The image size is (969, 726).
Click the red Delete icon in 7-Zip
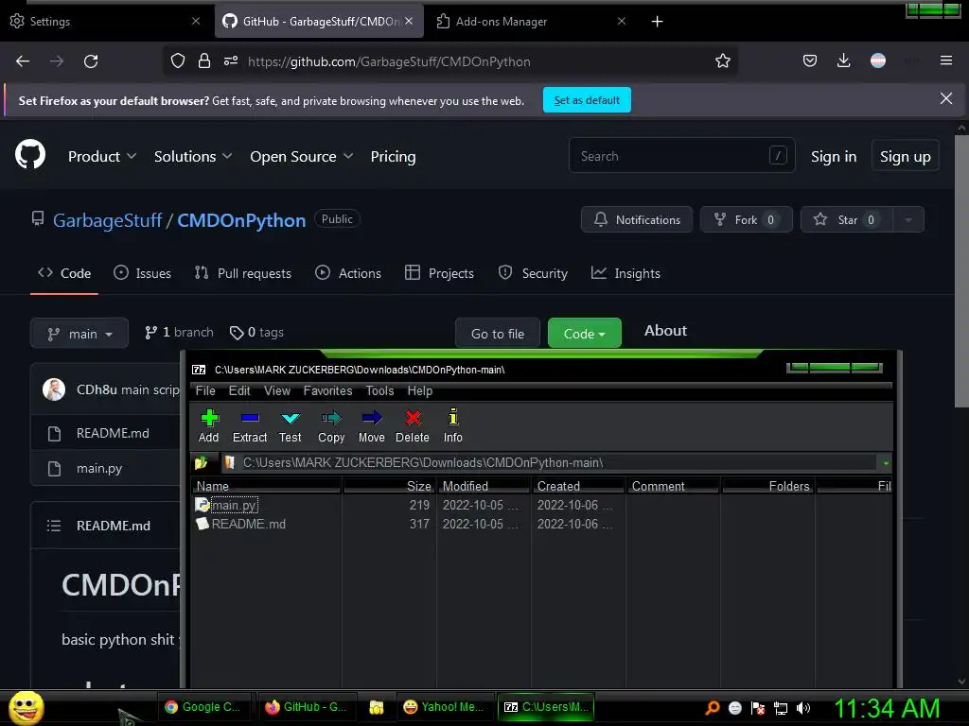click(413, 425)
